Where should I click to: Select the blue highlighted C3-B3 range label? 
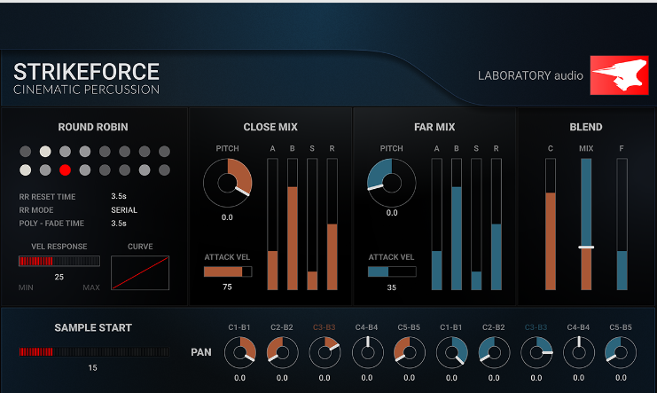pos(536,327)
